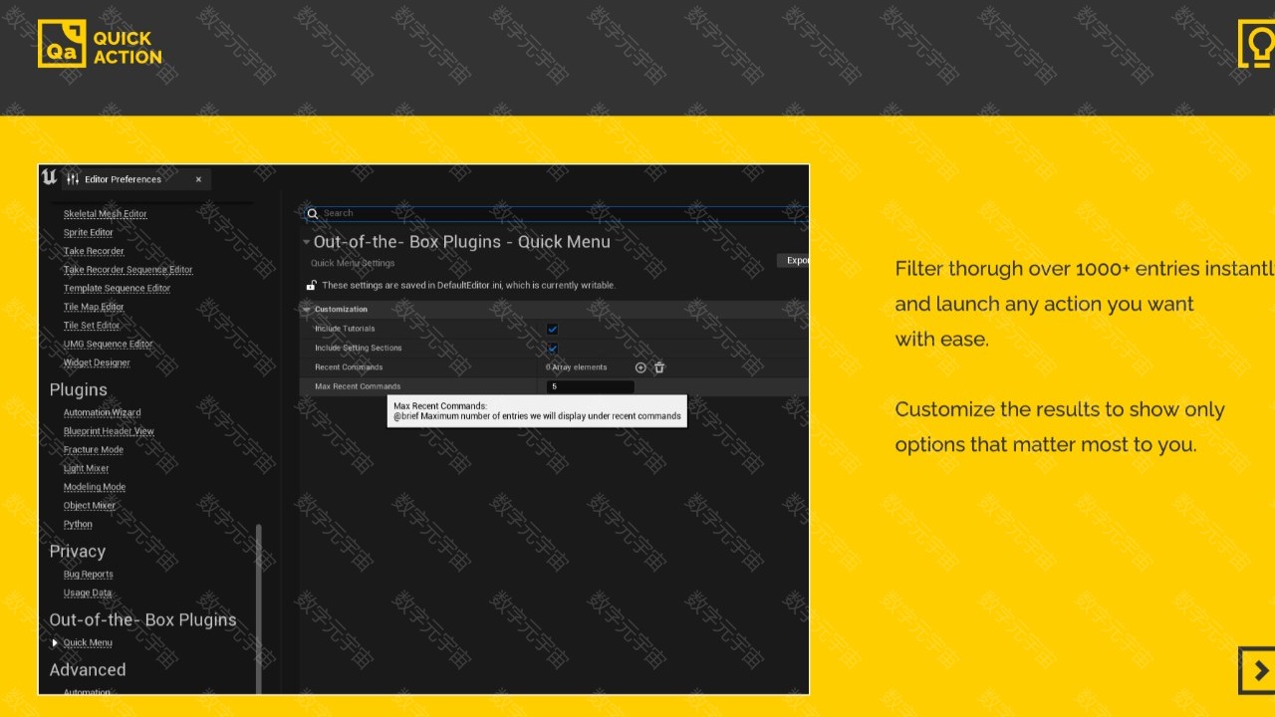Toggle the Include Tutorials checkbox
1275x717 pixels.
(552, 329)
